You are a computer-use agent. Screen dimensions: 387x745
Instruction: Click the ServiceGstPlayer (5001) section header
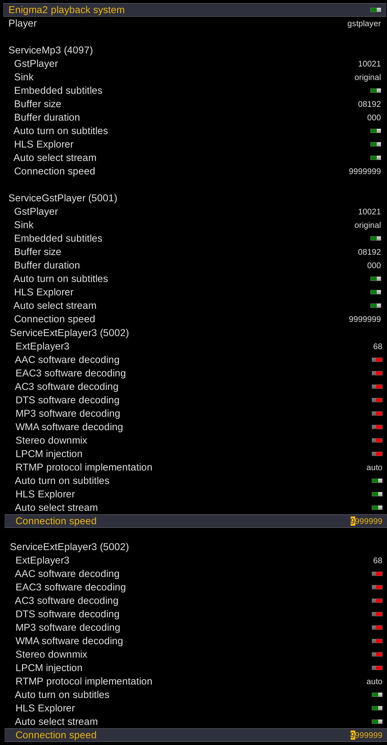(x=63, y=198)
